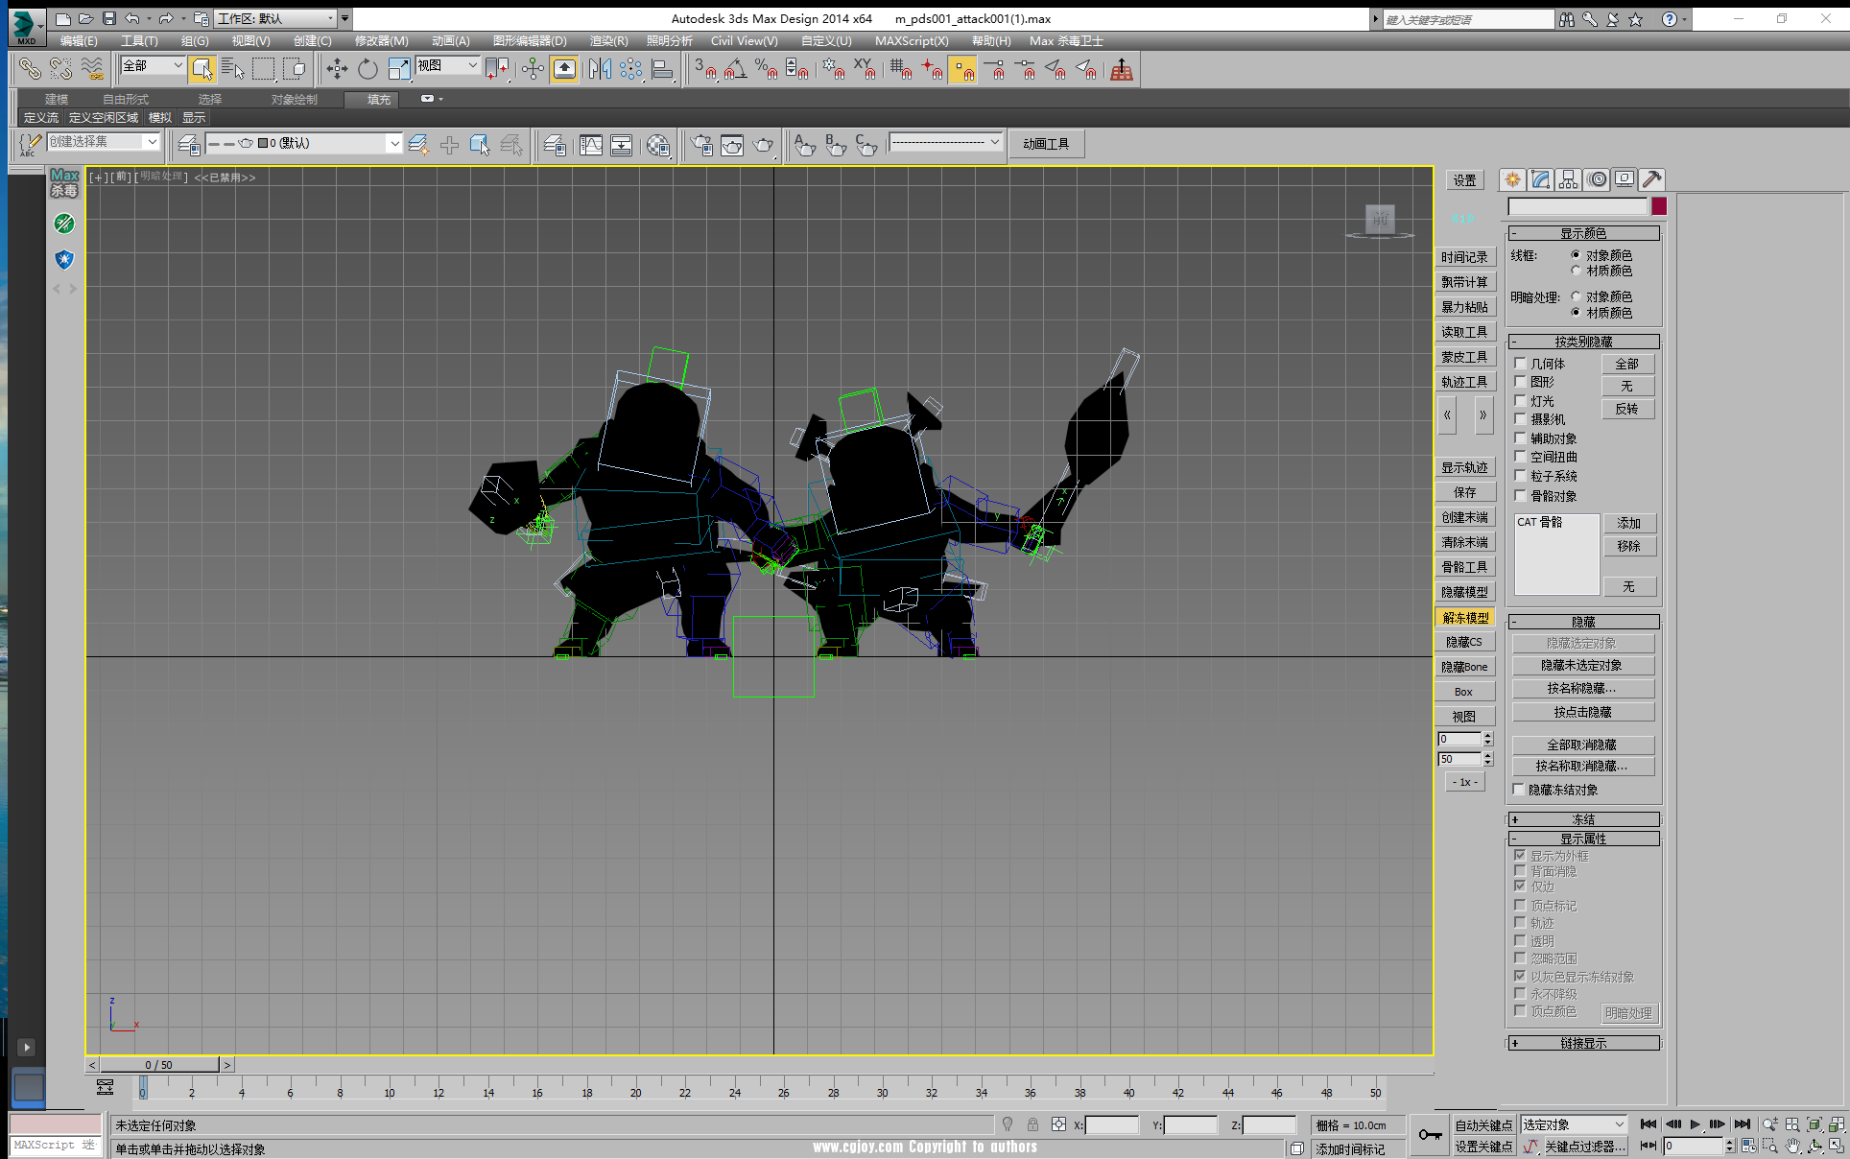The image size is (1850, 1159).
Task: Click the 全部取消隐藏 button
Action: [x=1582, y=745]
